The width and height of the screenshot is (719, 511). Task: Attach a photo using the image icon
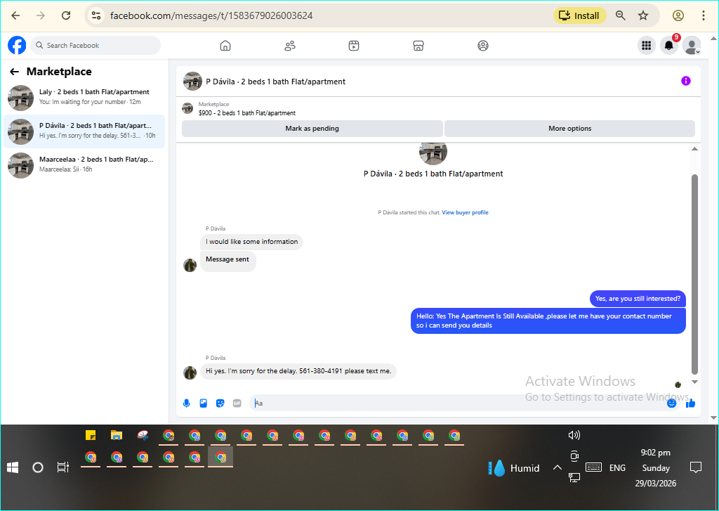click(x=204, y=403)
